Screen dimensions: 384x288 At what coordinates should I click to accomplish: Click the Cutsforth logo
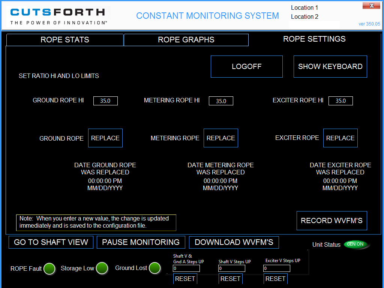[x=58, y=16]
